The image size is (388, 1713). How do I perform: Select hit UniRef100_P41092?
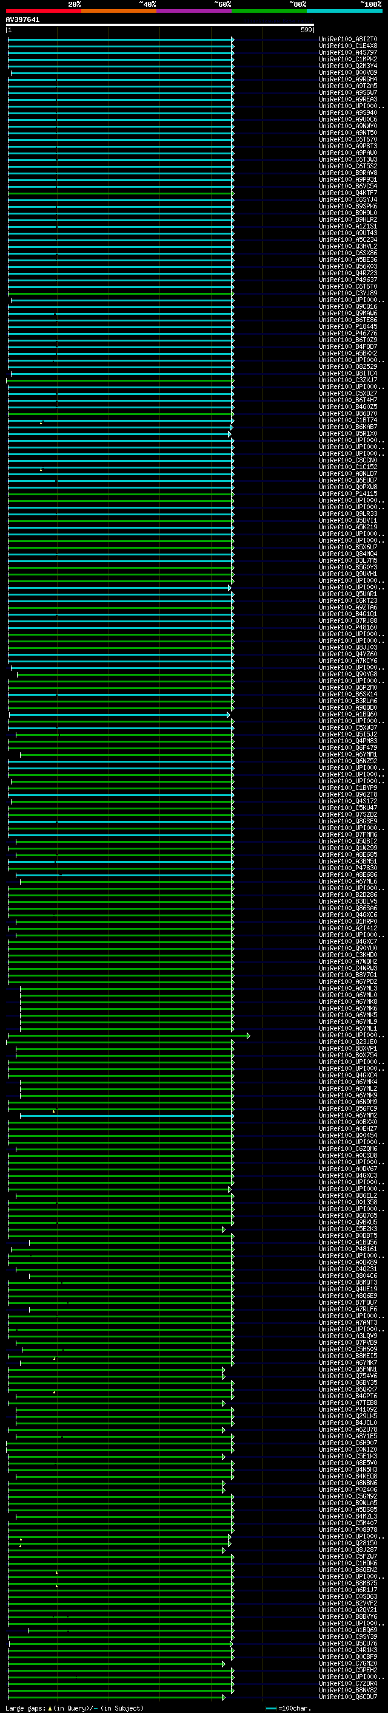[x=348, y=1409]
